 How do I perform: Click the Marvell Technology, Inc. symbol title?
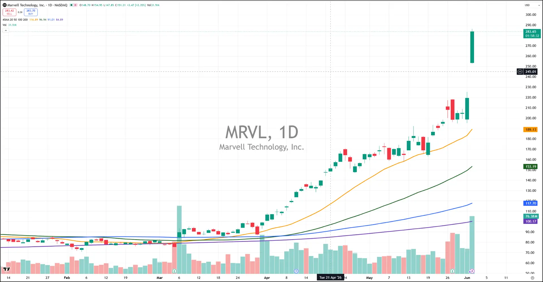(26, 5)
